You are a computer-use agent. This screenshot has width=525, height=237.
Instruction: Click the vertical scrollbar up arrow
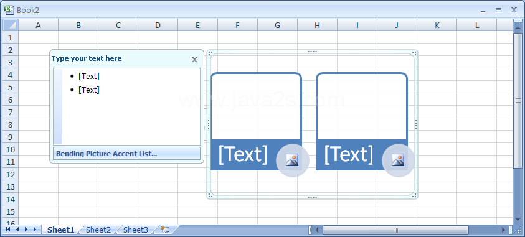coord(518,29)
